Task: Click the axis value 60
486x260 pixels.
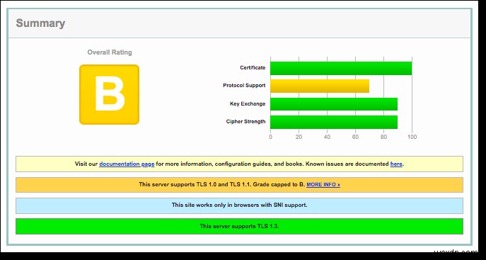Action: (356, 137)
